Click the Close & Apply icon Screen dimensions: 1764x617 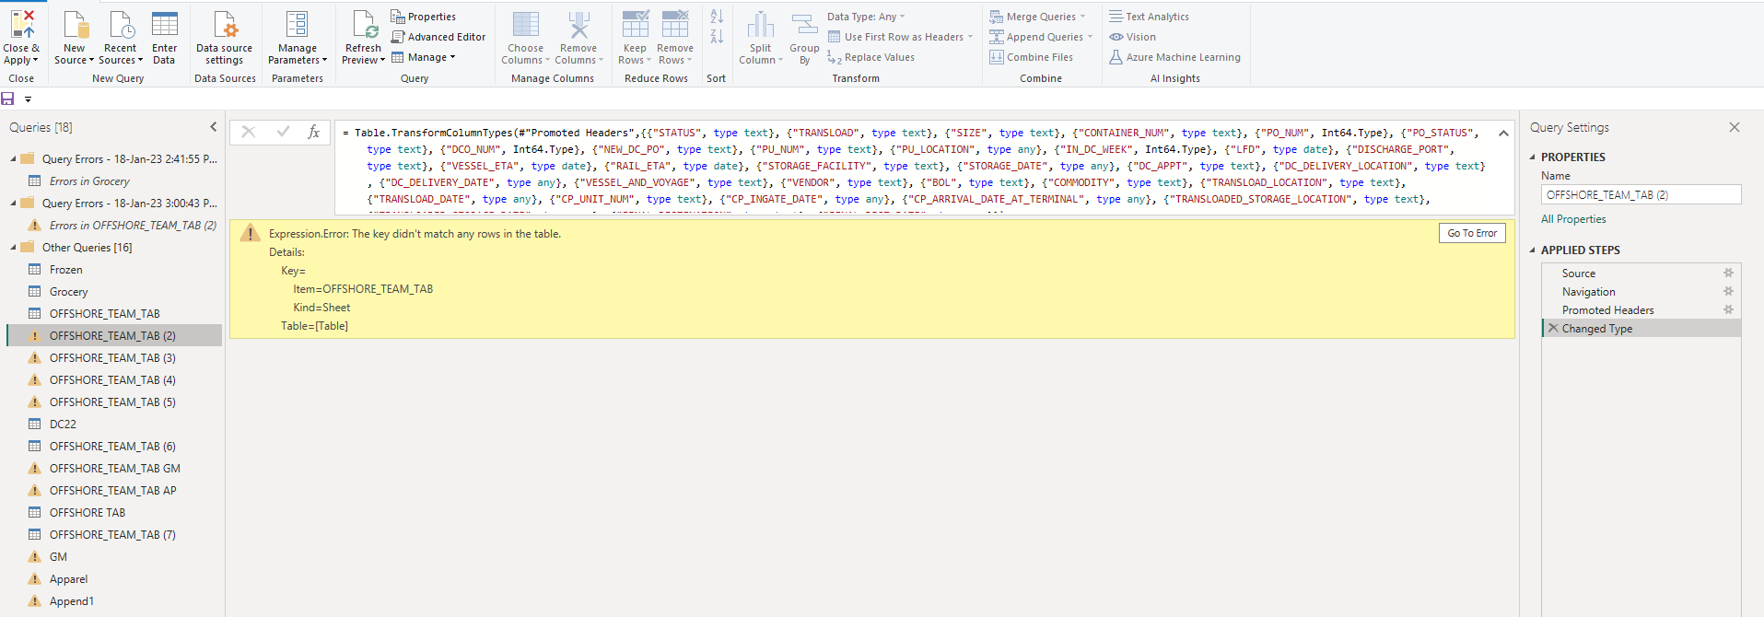pyautogui.click(x=22, y=25)
